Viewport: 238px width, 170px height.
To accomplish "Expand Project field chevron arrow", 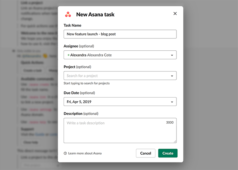I will (x=172, y=76).
